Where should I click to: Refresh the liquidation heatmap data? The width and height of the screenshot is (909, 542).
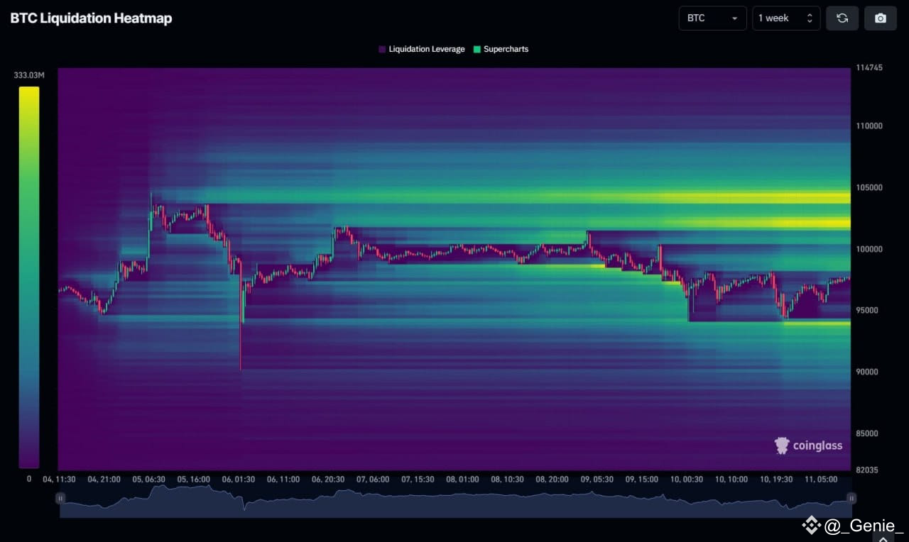(x=842, y=18)
